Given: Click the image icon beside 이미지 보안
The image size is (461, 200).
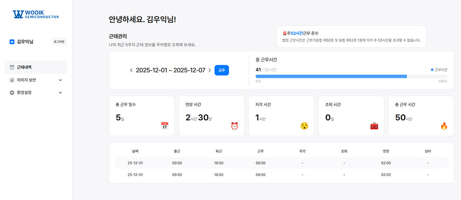Looking at the screenshot, I should click(x=12, y=80).
